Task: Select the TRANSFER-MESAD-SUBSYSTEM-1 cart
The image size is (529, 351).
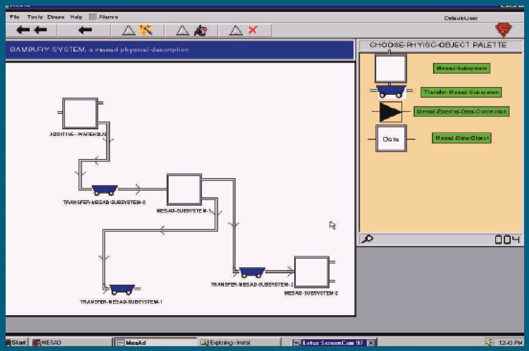Action: pos(122,289)
